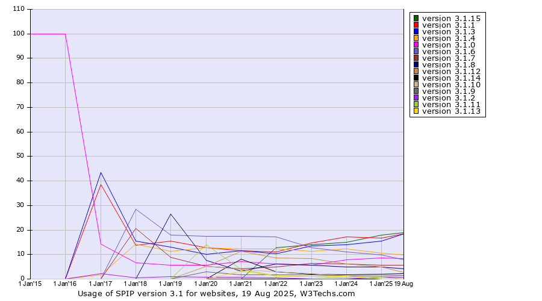Click the y-axis value 90
Image resolution: width=542 pixels, height=301 pixels.
point(20,58)
